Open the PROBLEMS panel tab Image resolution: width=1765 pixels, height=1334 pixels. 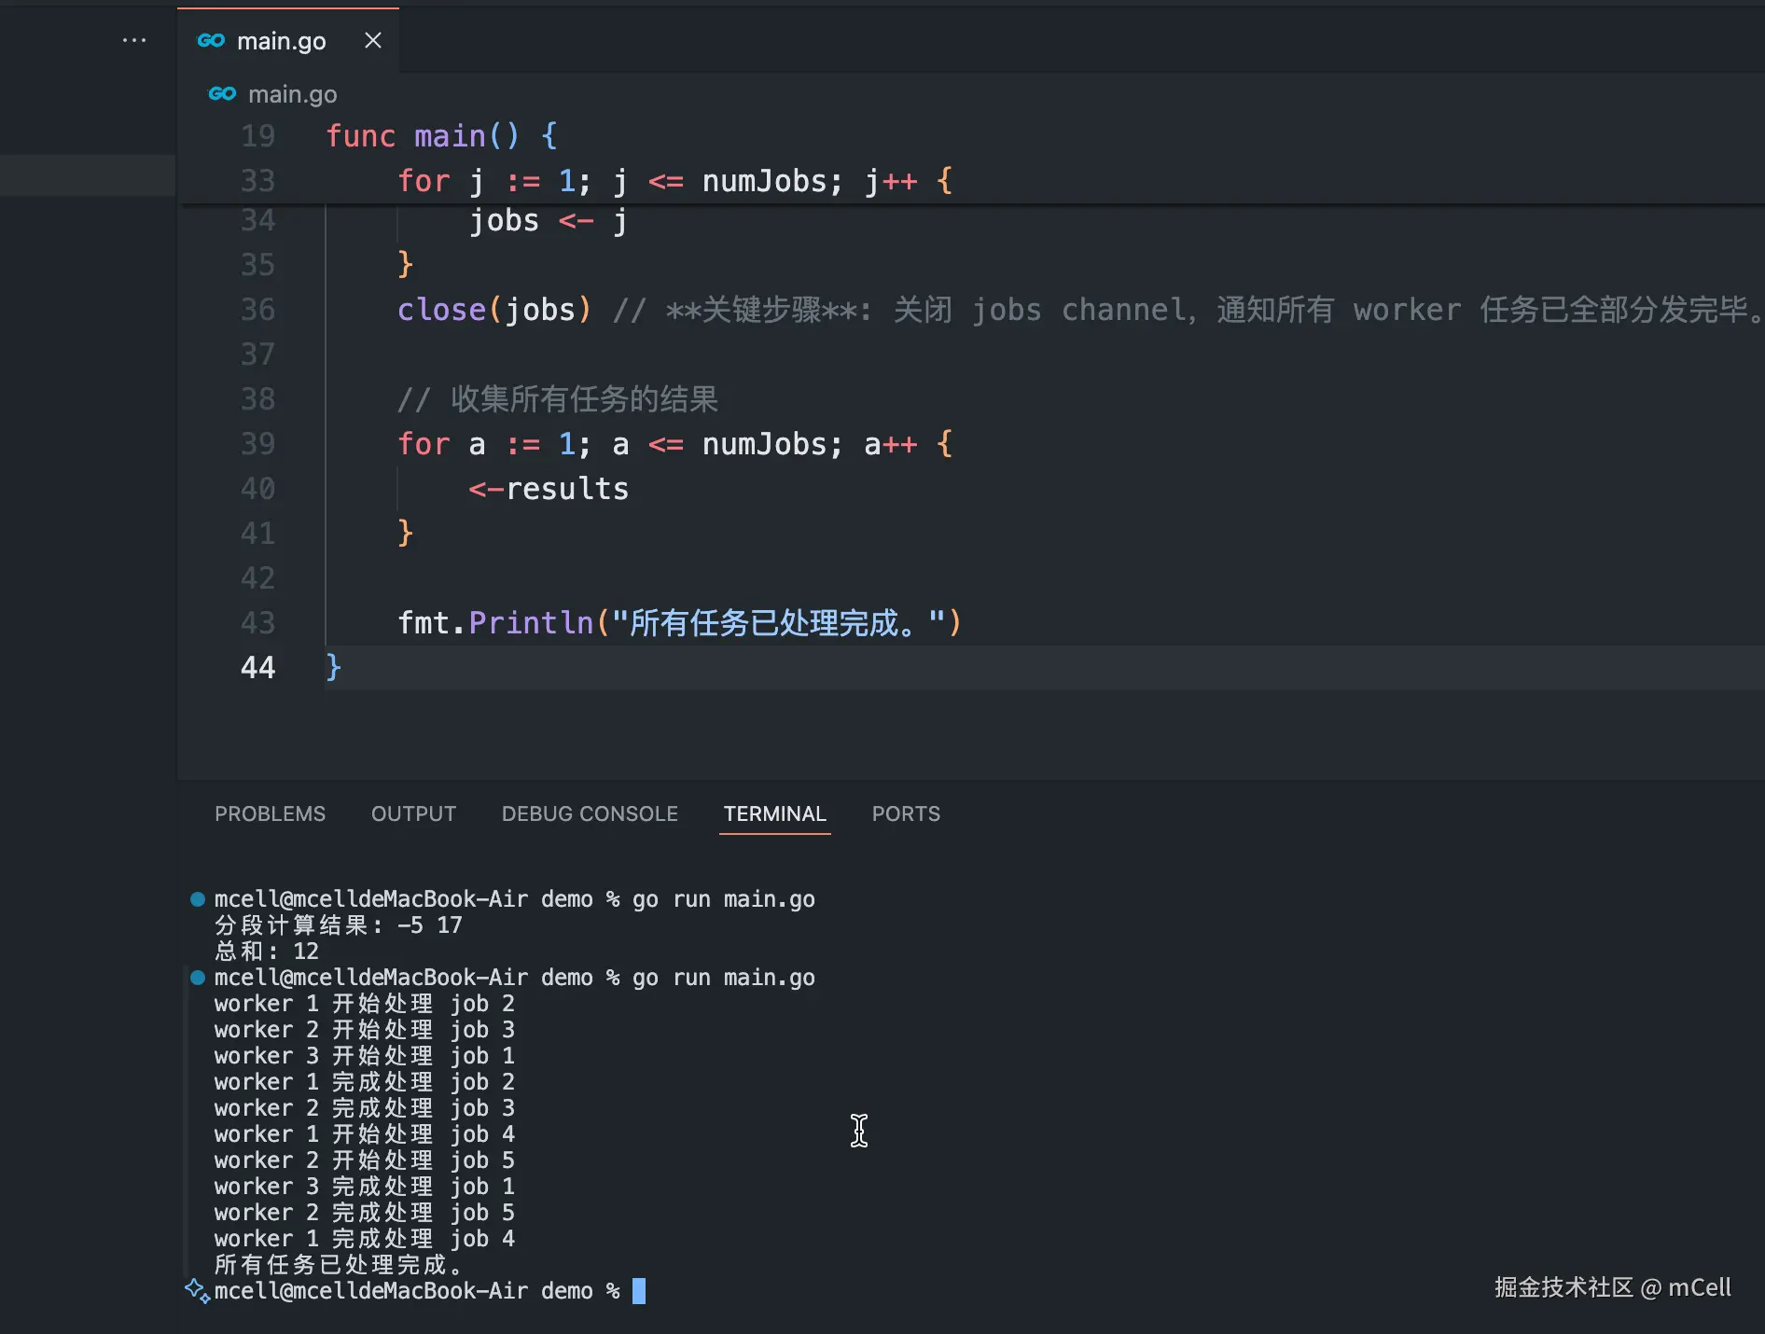[x=271, y=813]
